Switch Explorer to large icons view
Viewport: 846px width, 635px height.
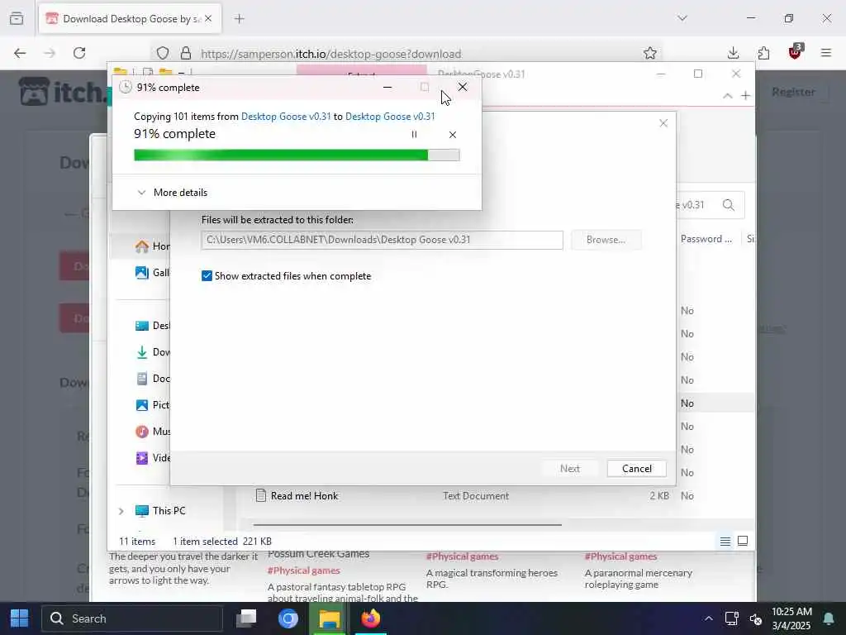743,541
